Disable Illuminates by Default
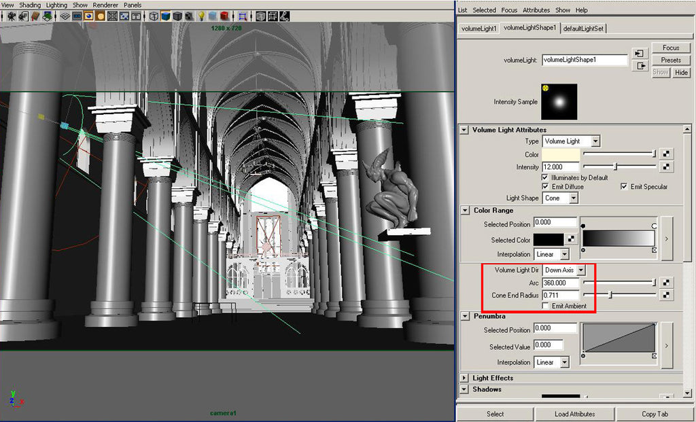Screen dimensions: 696x422 coord(546,177)
